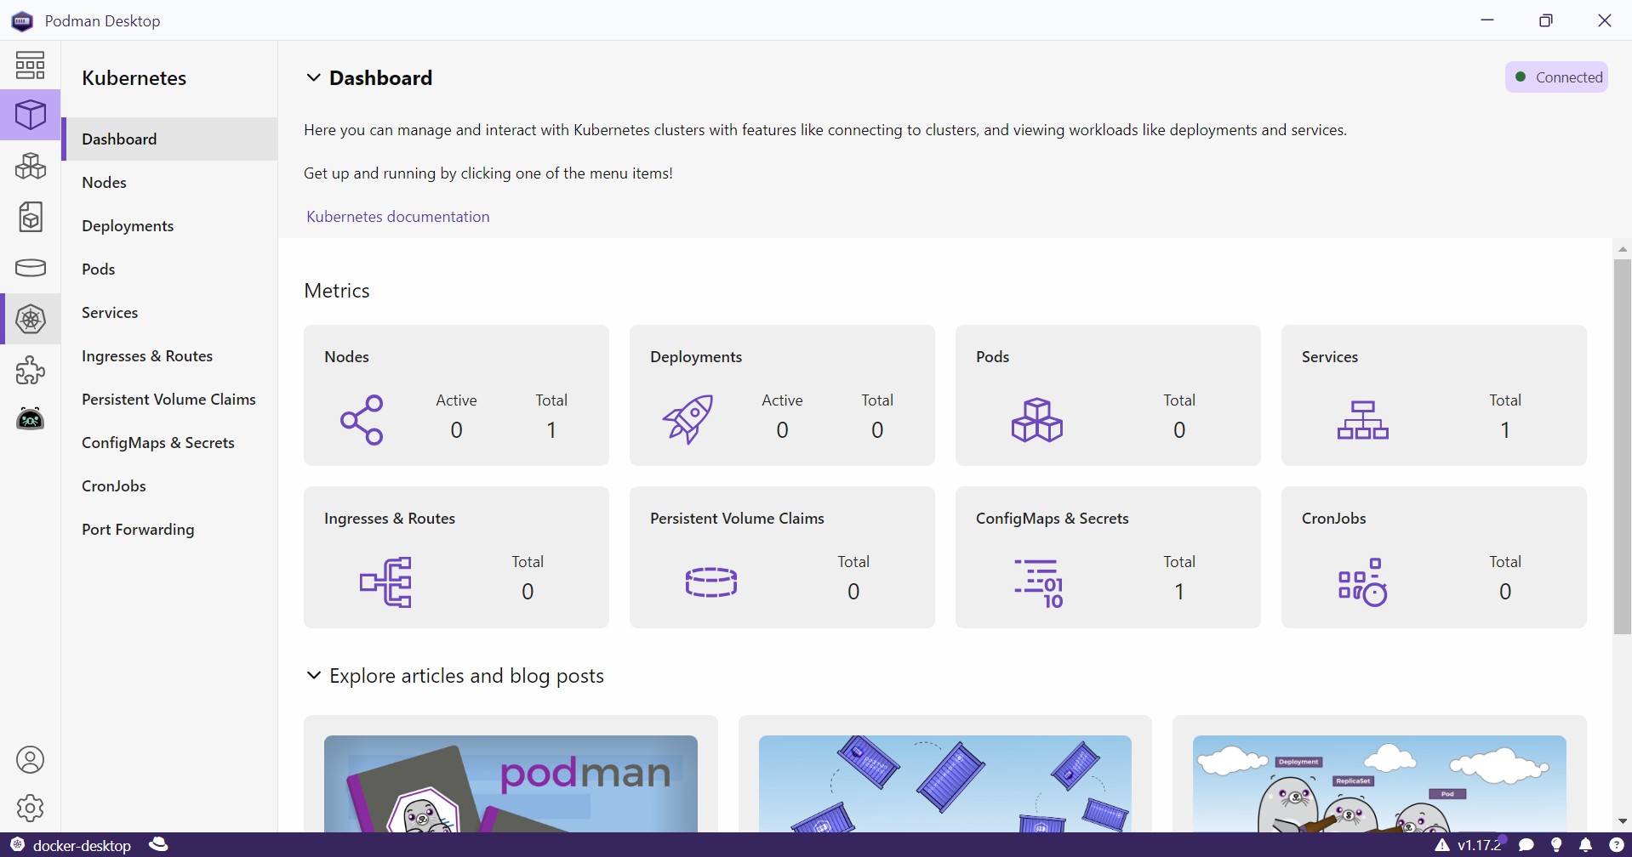Open Deployments in the Kubernetes menu
Image resolution: width=1632 pixels, height=857 pixels.
[x=169, y=225]
